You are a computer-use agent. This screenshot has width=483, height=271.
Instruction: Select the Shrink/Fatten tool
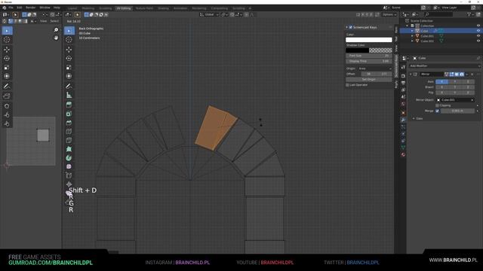[x=69, y=184]
